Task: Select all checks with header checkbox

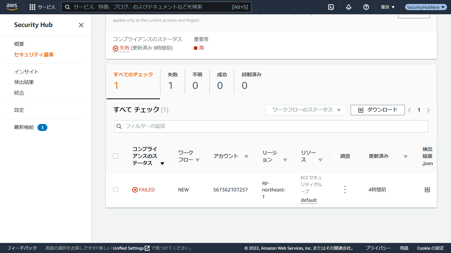Action: (x=116, y=156)
